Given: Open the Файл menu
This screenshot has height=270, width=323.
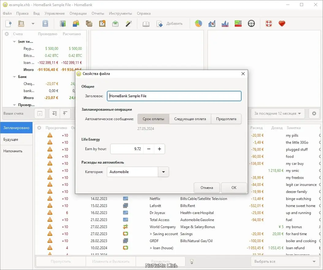Looking at the screenshot, I should tap(7, 13).
